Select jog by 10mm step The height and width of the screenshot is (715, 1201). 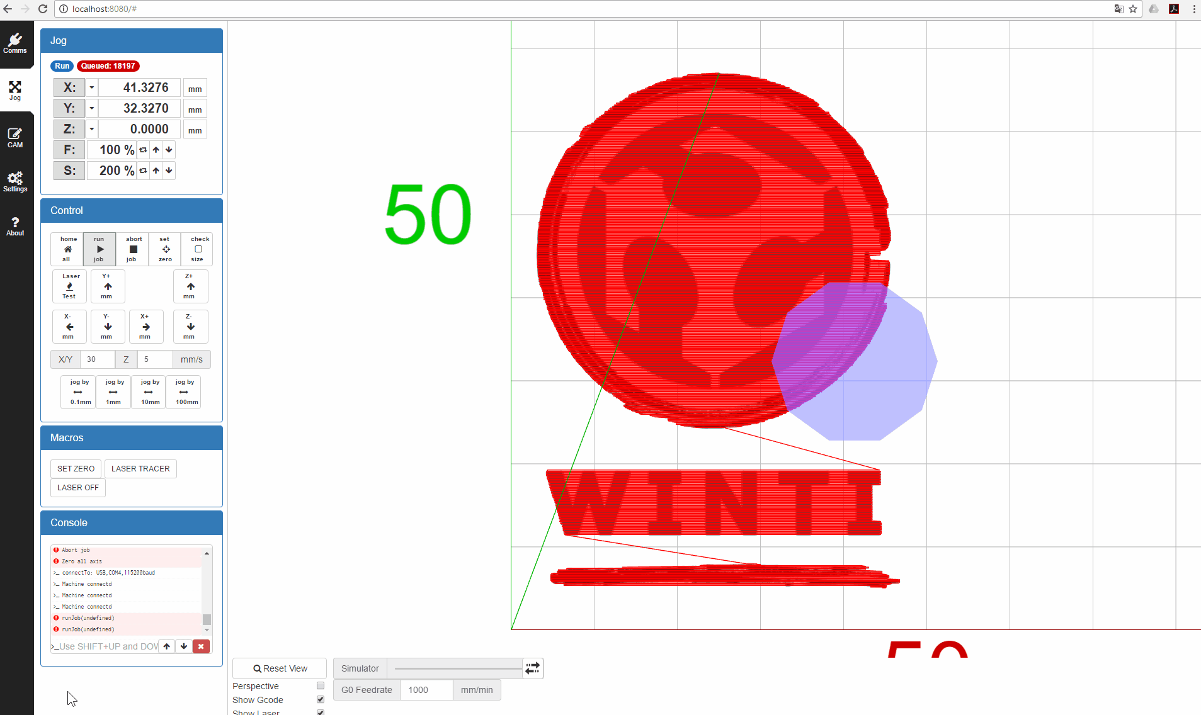coord(149,392)
